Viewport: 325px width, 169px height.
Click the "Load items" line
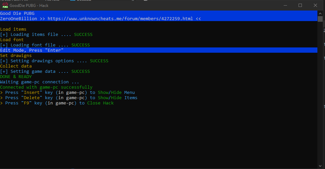click(x=13, y=29)
